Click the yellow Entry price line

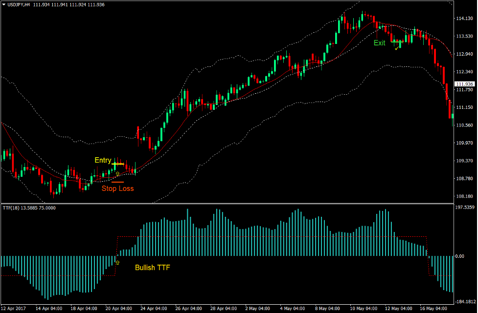[117, 164]
